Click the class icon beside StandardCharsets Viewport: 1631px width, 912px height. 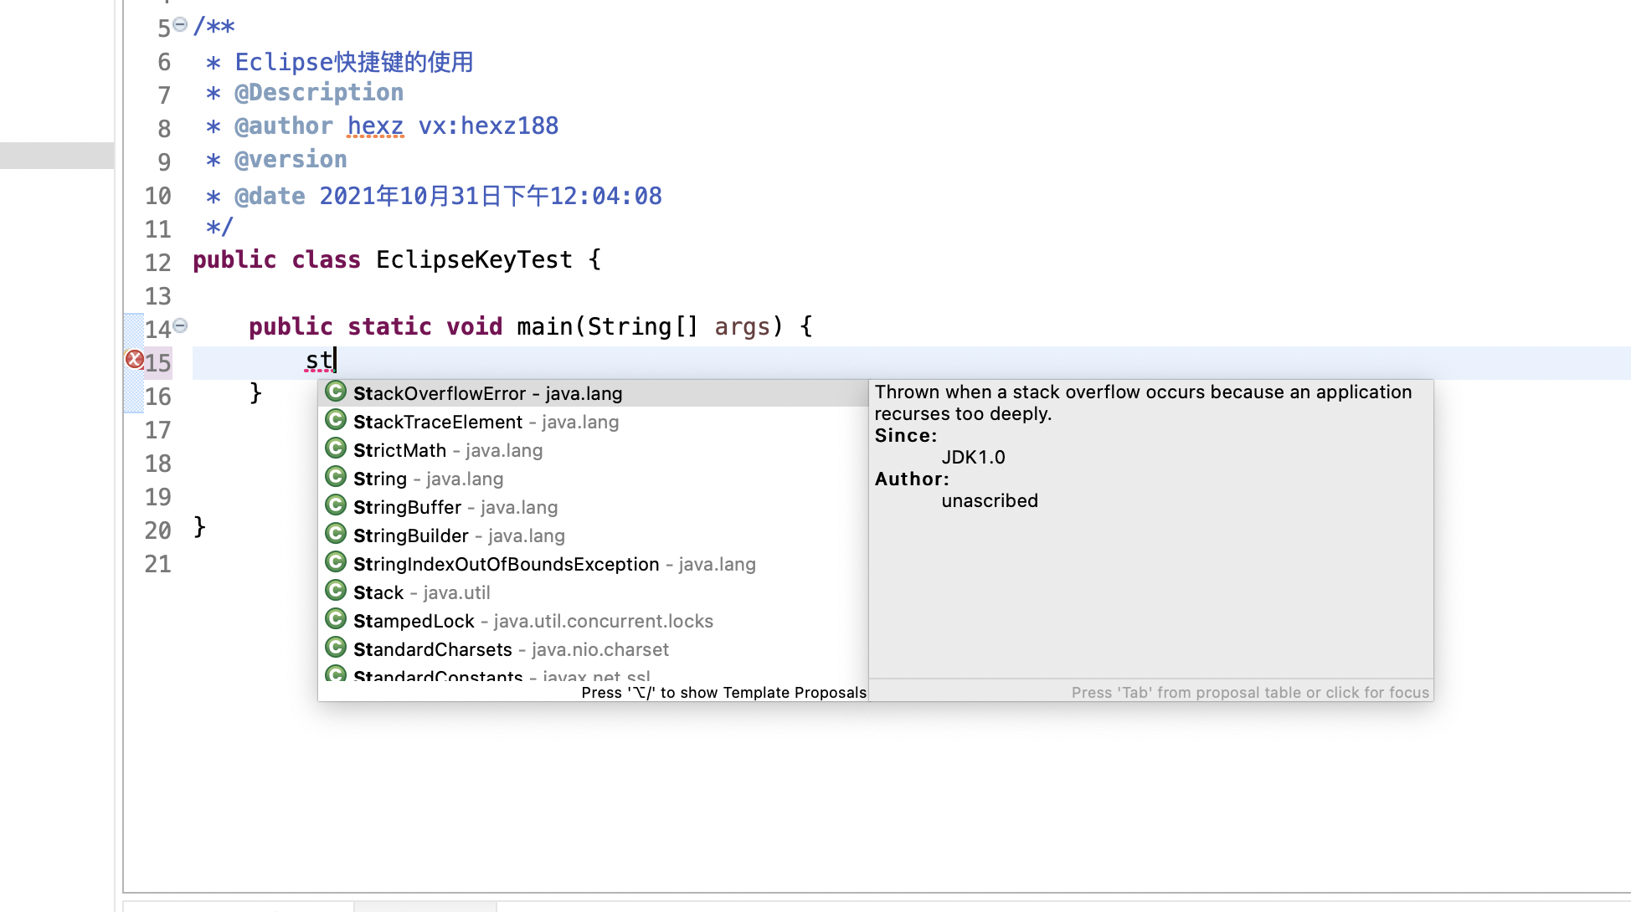tap(336, 648)
